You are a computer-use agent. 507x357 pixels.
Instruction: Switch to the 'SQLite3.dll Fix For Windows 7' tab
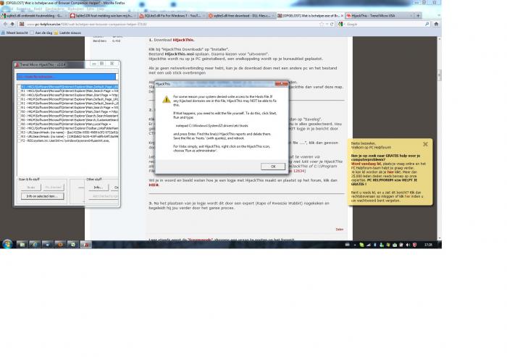click(172, 15)
